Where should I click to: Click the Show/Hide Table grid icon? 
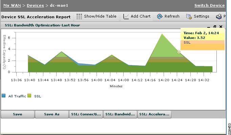[79, 17]
